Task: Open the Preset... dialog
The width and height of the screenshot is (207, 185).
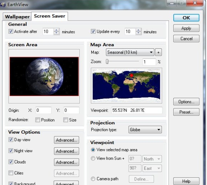Action: 186,112
